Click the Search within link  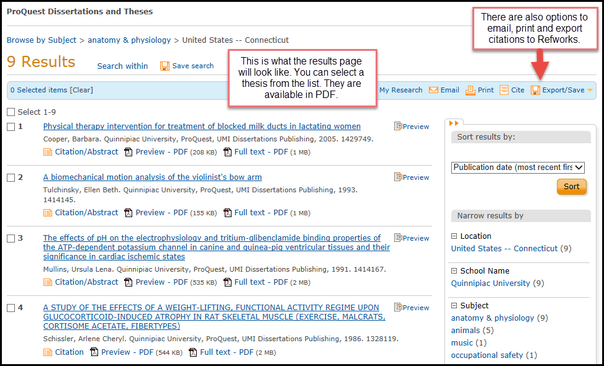(x=122, y=66)
